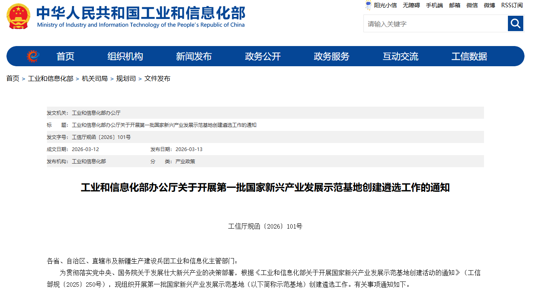This screenshot has height=292, width=533.
Task: Click the 文件发布 breadcrumb link
Action: (157, 79)
